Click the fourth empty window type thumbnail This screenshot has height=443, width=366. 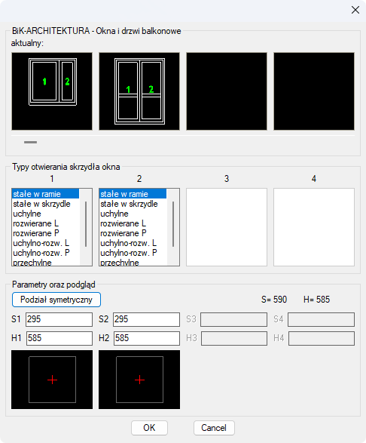[x=314, y=91]
